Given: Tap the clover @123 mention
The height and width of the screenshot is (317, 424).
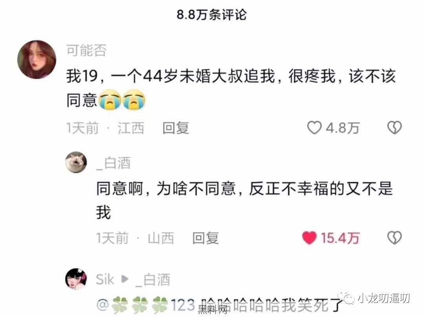Looking at the screenshot, I should [146, 305].
